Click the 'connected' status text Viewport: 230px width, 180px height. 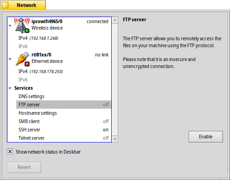(x=97, y=21)
